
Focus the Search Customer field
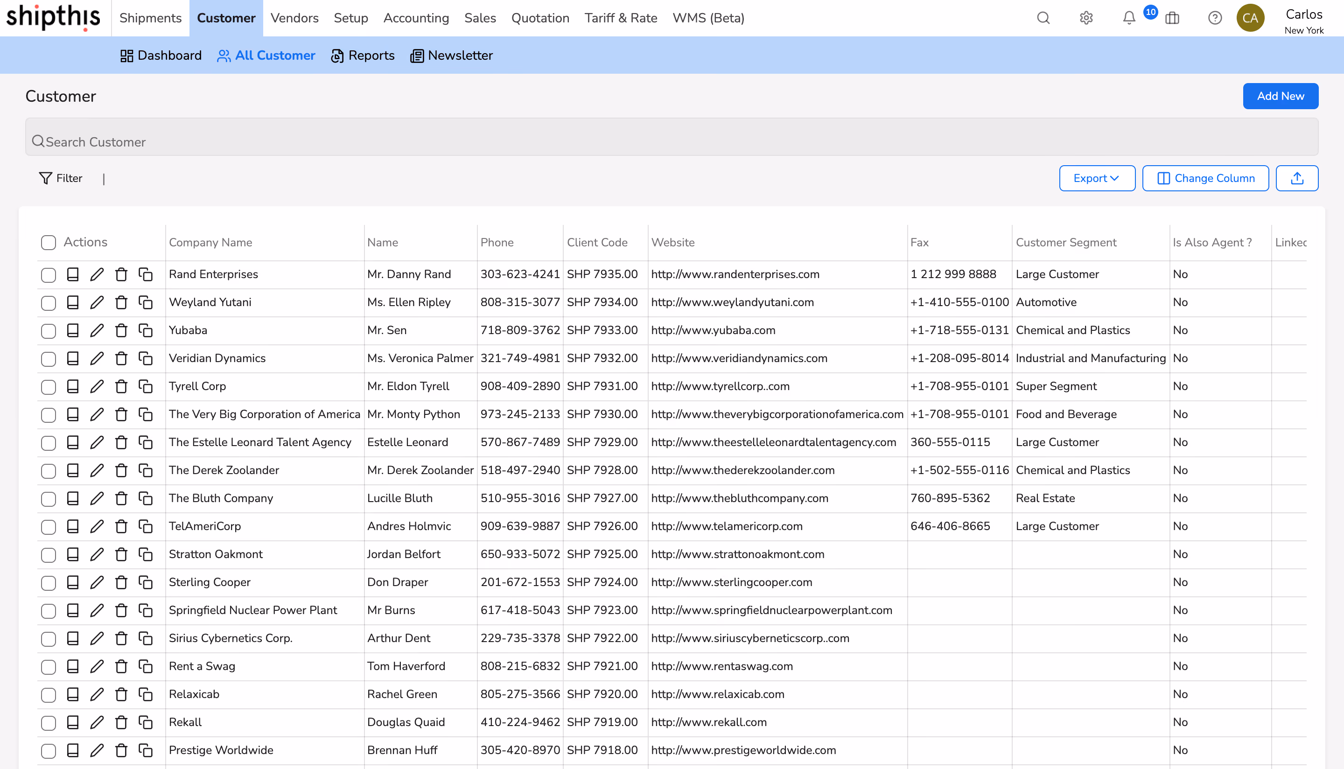coord(672,137)
